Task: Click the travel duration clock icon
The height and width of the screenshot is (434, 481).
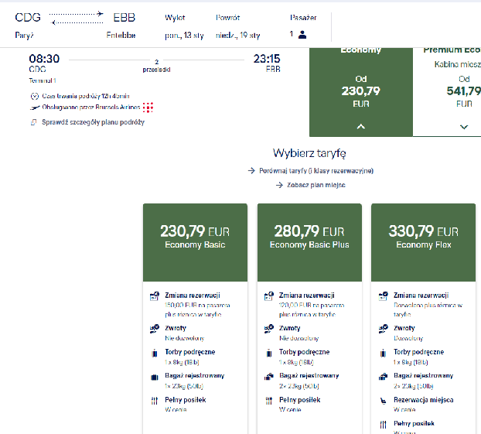Action: (34, 97)
